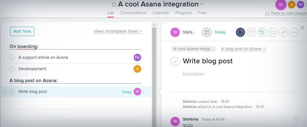Screen dimensions: 307x127
Task: Open the View: Incomplete Tasks dropdown
Action: 118,31
